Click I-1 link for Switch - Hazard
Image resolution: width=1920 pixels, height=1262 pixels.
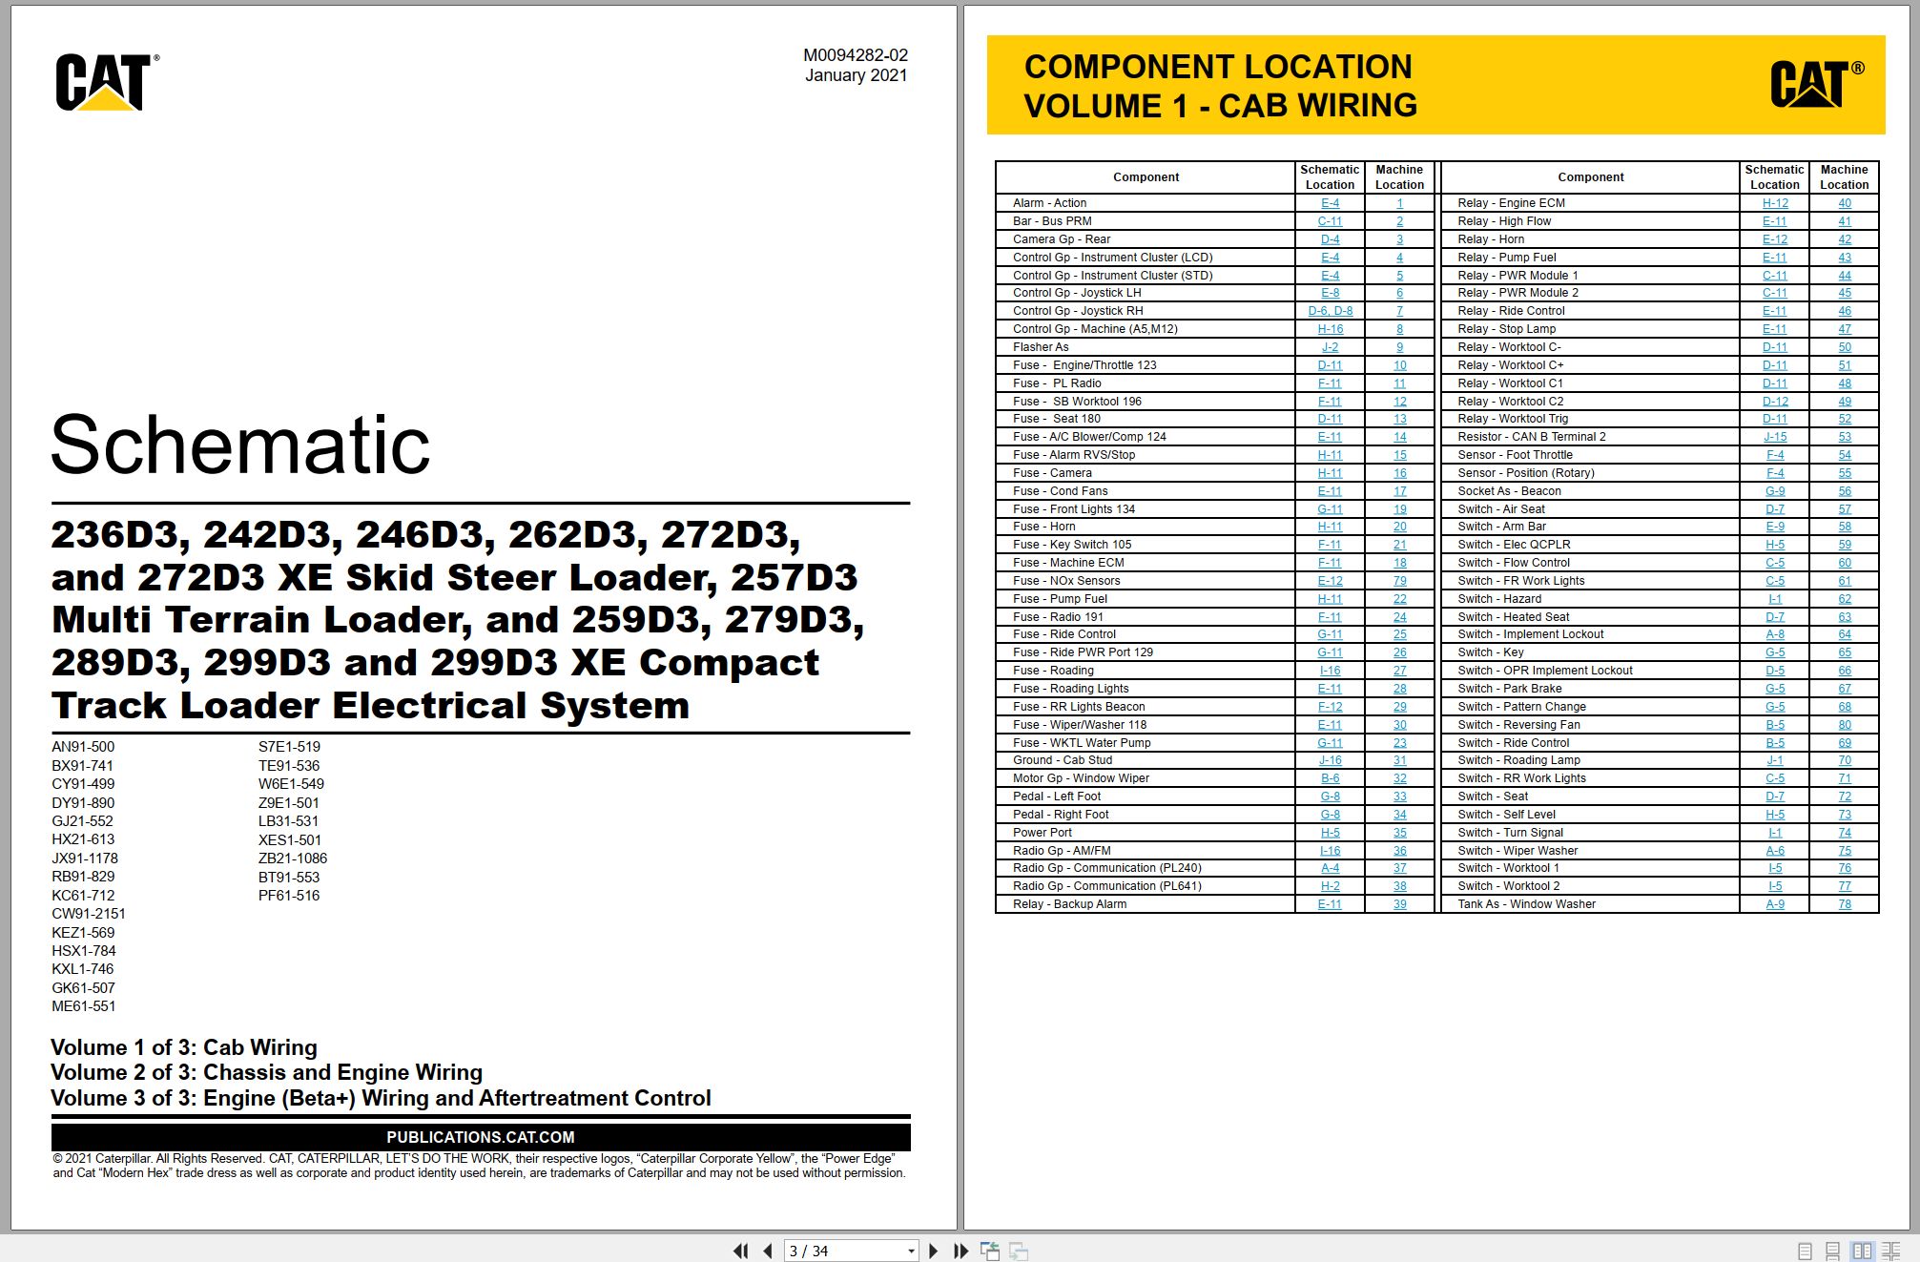1774,599
